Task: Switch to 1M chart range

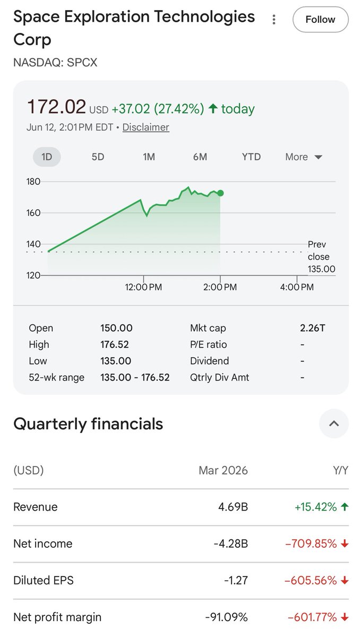Action: [149, 157]
